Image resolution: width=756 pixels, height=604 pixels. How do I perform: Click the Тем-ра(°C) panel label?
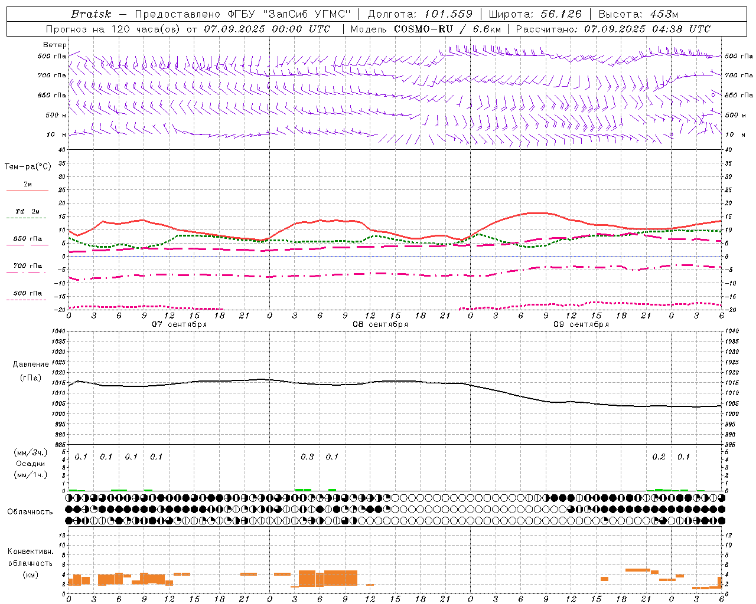tap(28, 167)
